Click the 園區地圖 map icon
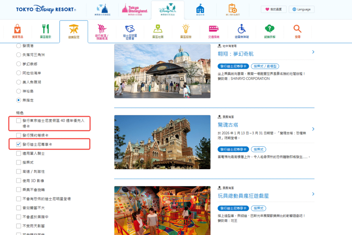Image resolution: width=352 pixels, height=235 pixels. tap(158, 29)
